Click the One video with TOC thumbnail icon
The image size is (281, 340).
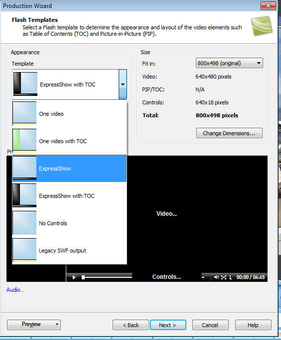click(24, 141)
